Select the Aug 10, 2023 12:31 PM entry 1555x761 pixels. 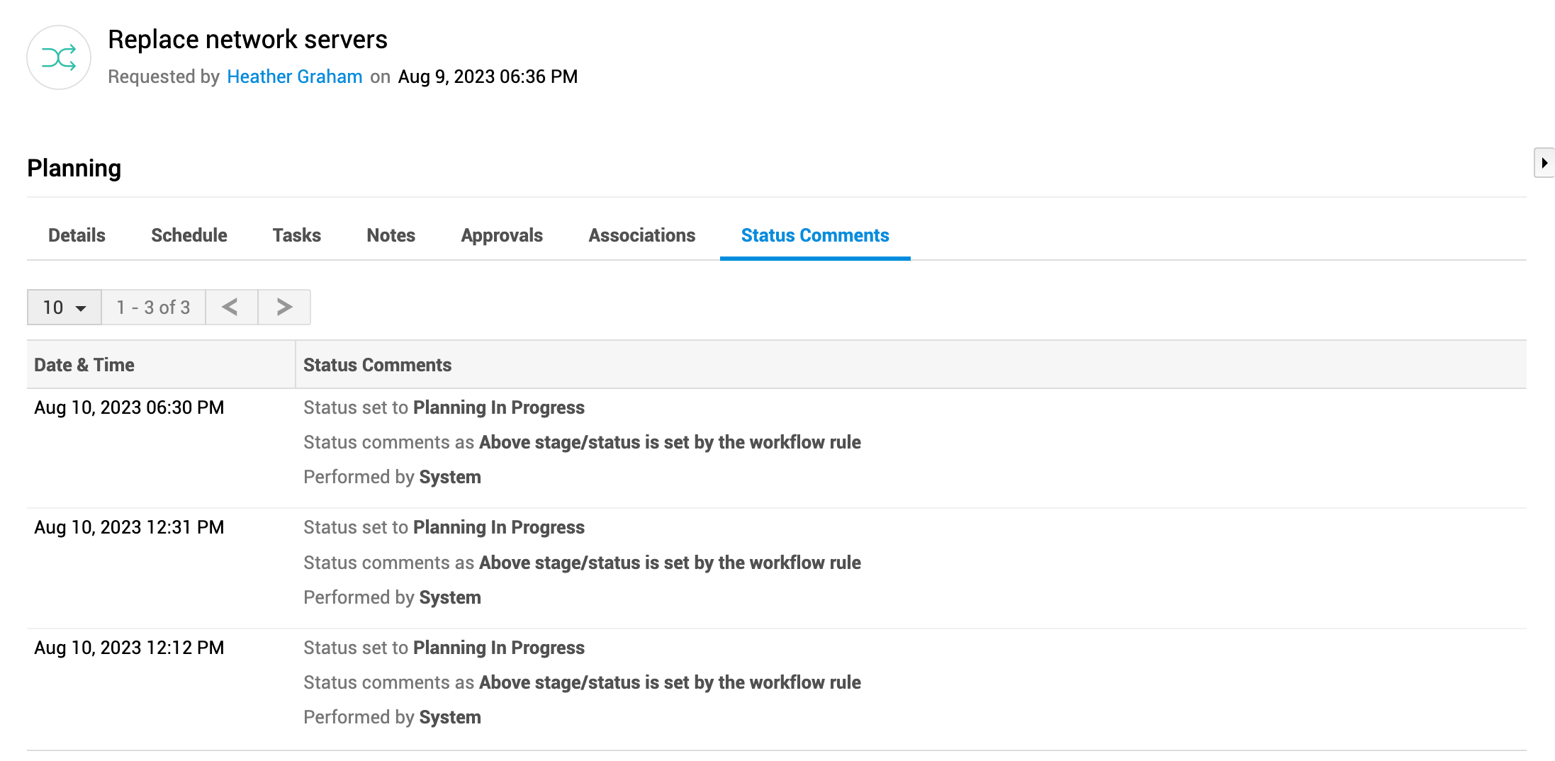[x=129, y=527]
